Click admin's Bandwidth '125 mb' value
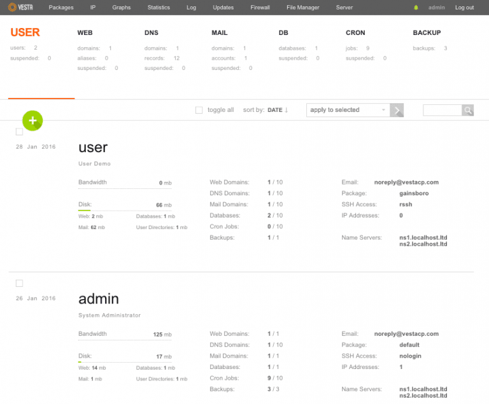 162,335
